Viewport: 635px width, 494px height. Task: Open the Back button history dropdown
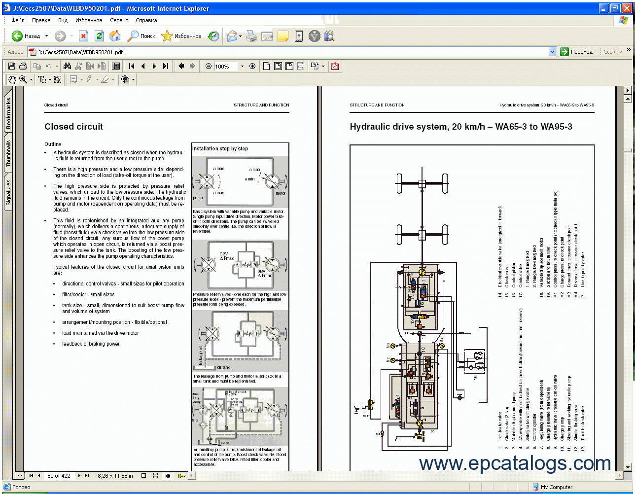pos(47,36)
